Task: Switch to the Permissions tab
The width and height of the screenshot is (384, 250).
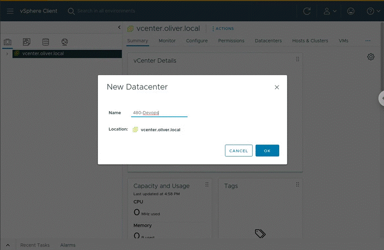Action: 231,41
